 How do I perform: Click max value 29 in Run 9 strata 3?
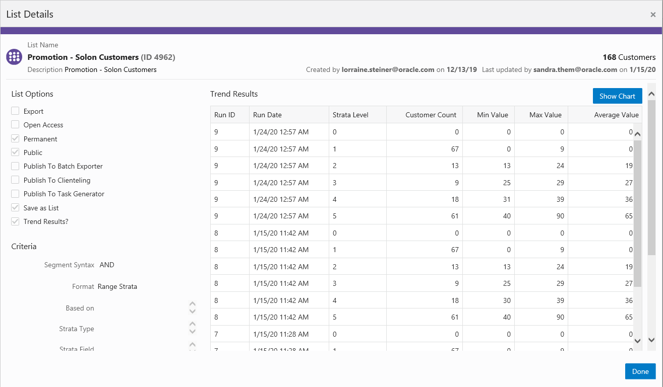(560, 183)
